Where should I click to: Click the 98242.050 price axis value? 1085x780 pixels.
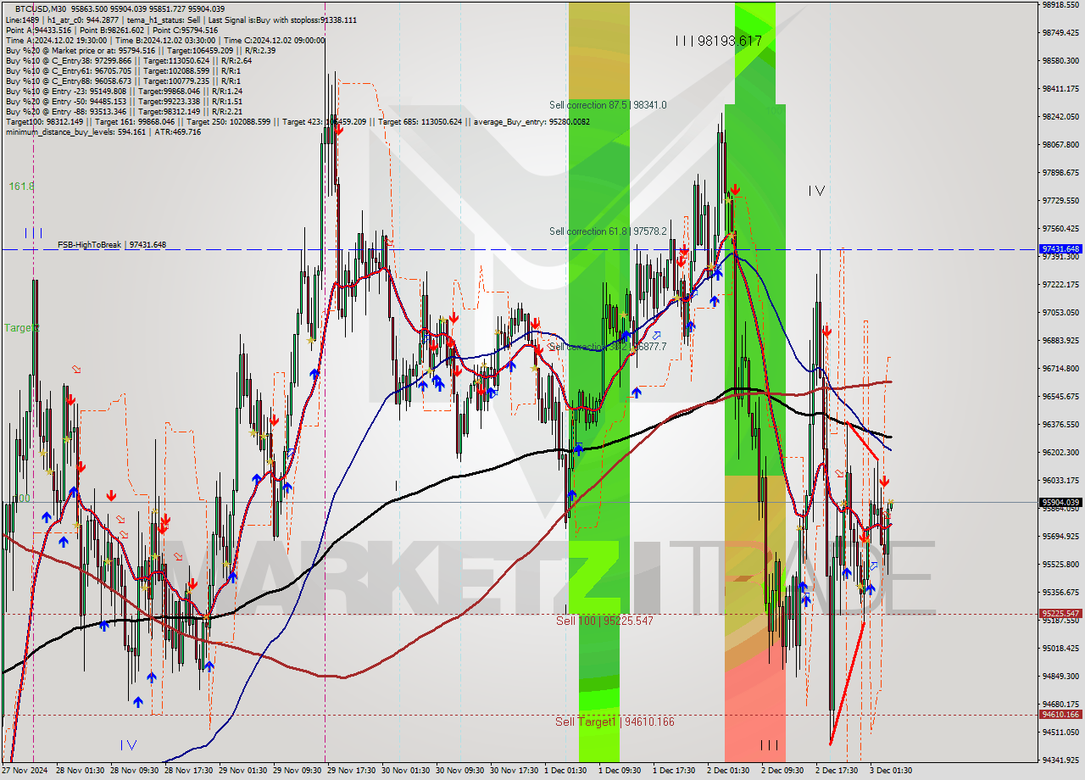[x=1060, y=117]
